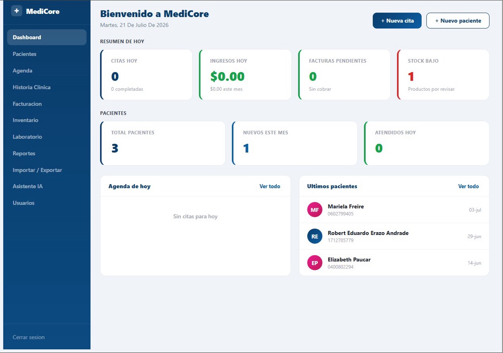The width and height of the screenshot is (503, 353).
Task: Select patient name Elizabeth Paucar
Action: click(x=349, y=260)
